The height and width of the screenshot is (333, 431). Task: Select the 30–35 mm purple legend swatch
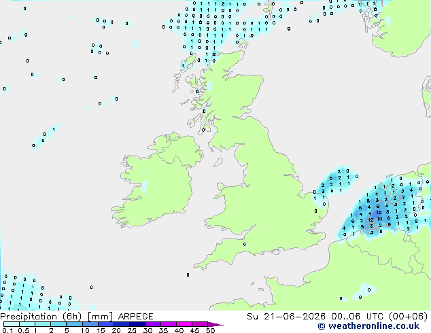(153, 324)
